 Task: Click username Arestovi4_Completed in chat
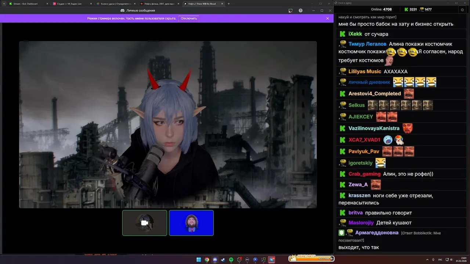point(375,93)
